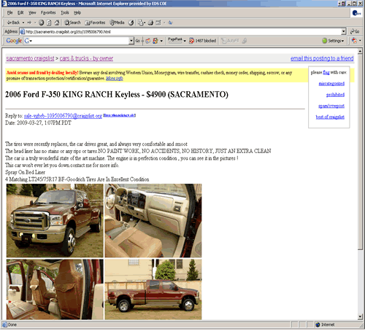Click the Print icon in toolbar
Viewport: 365px width, 331px height.
coord(150,23)
